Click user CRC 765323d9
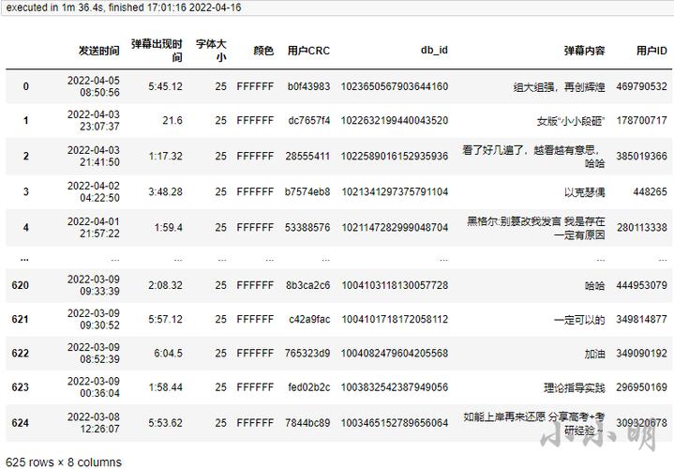The width and height of the screenshot is (674, 469). pyautogui.click(x=307, y=353)
